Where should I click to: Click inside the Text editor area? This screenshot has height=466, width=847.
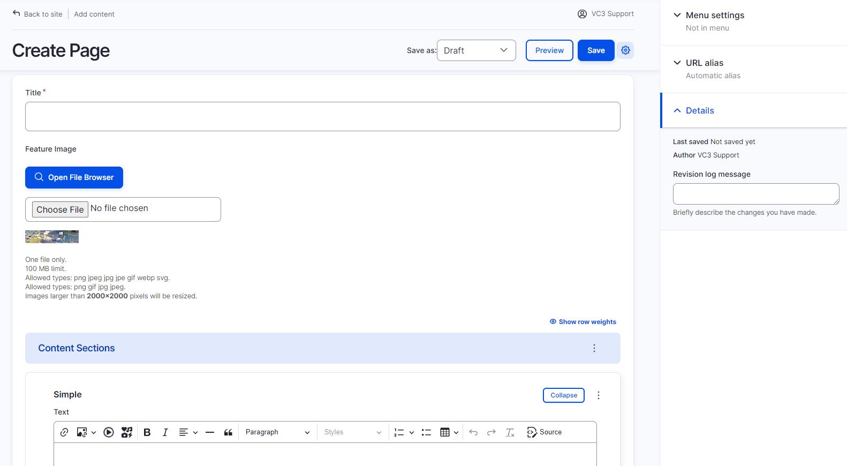pos(325,454)
